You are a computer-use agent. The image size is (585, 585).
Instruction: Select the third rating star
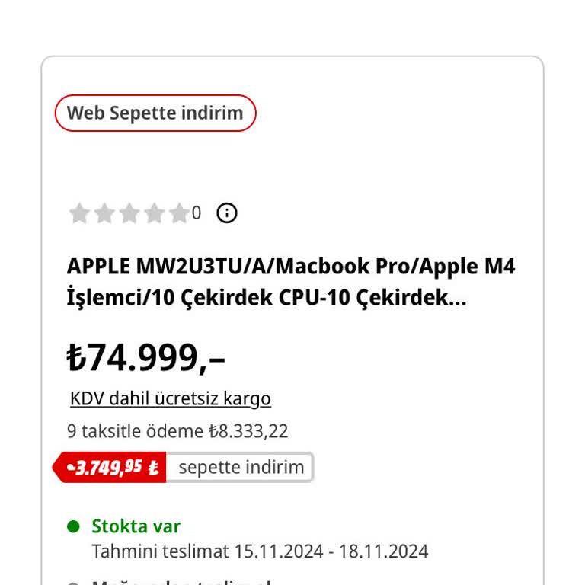[129, 213]
